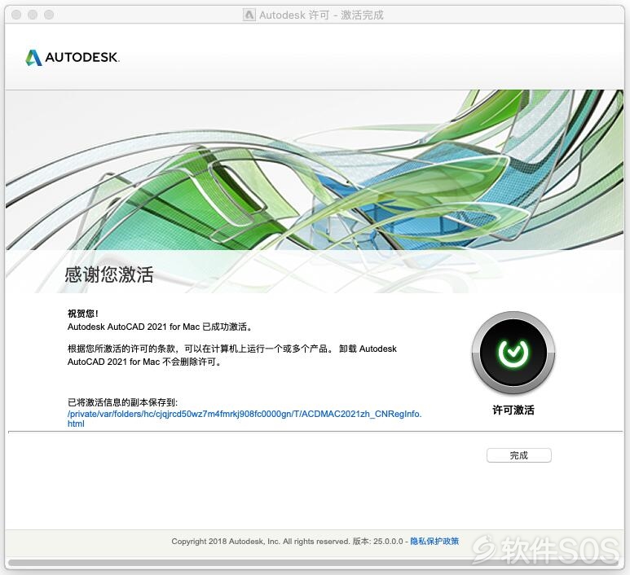Click the horizontal scrollbar at window bottom
The height and width of the screenshot is (575, 630).
click(314, 563)
